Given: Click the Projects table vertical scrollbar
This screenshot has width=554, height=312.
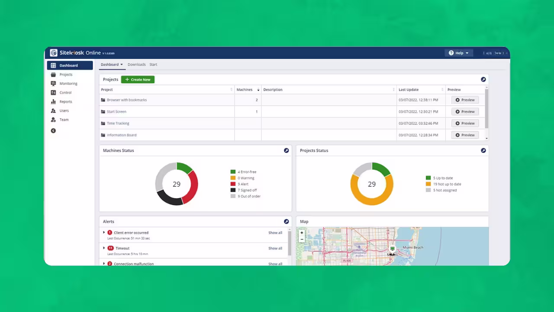Looking at the screenshot, I should [x=487, y=109].
